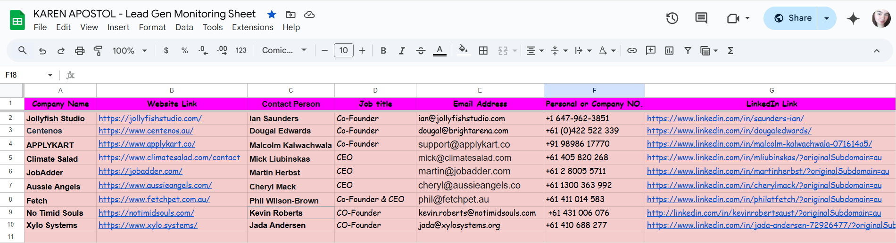Open Gemini sparkle assistant
896x243 pixels.
click(x=853, y=18)
